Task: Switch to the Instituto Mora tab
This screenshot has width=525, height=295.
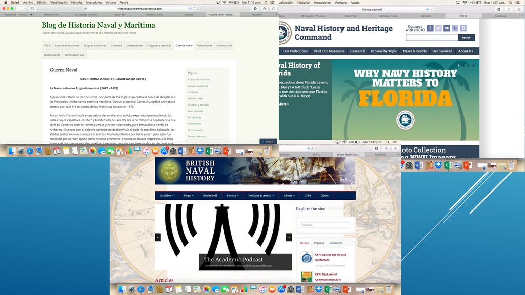Action: coord(52,15)
